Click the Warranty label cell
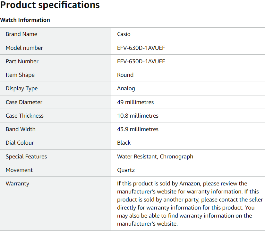This screenshot has width=265, height=233. click(56, 203)
